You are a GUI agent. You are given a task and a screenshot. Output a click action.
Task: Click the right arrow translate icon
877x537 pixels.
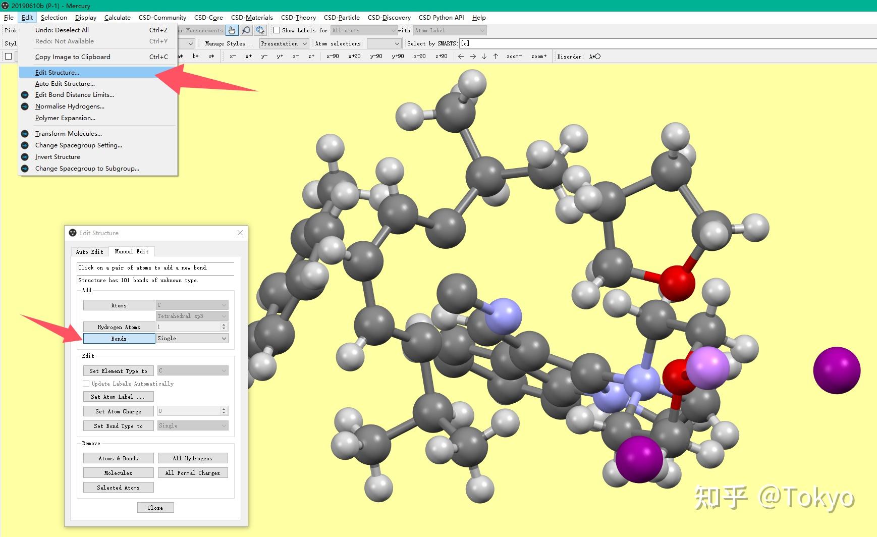(473, 57)
